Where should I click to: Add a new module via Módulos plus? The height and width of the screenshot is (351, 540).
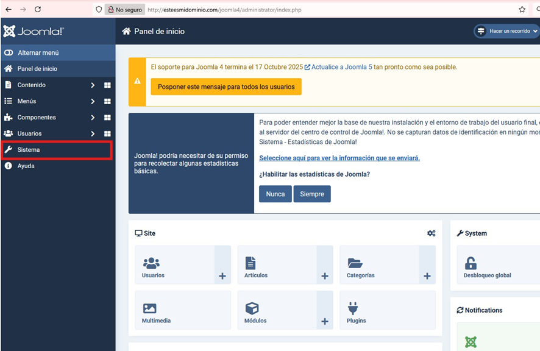click(325, 321)
